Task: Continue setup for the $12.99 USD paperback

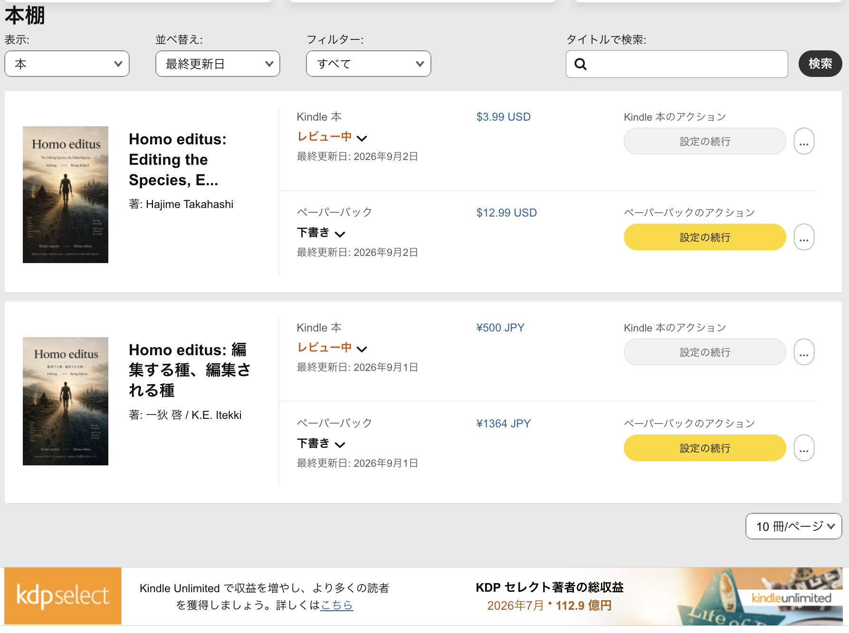Action: pos(705,237)
